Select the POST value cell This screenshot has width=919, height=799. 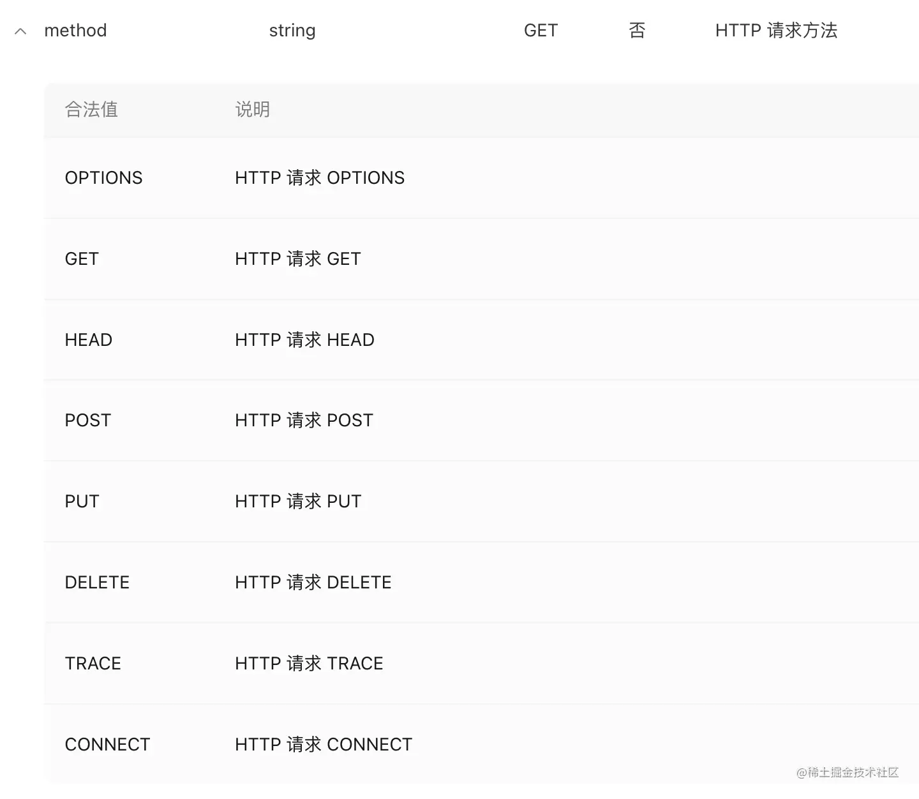coord(87,421)
